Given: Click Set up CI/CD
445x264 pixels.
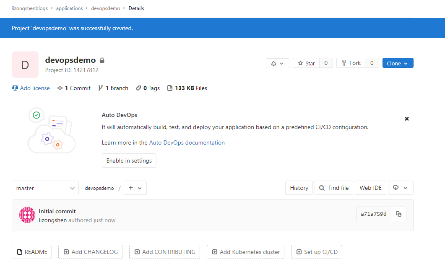Looking at the screenshot, I should coord(317,252).
